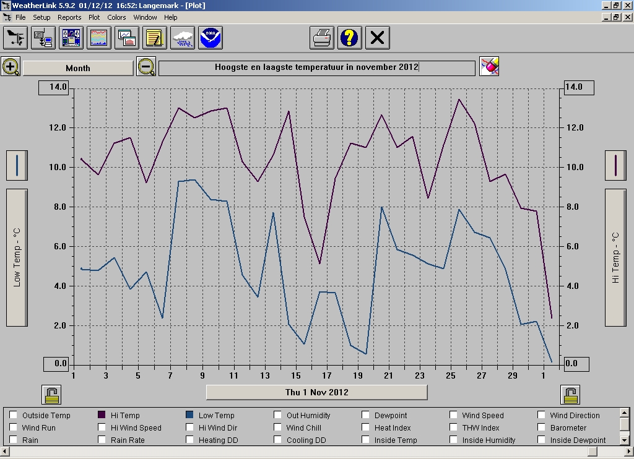
Task: Click the horizontal scrollbar right arrow
Action: [x=628, y=451]
